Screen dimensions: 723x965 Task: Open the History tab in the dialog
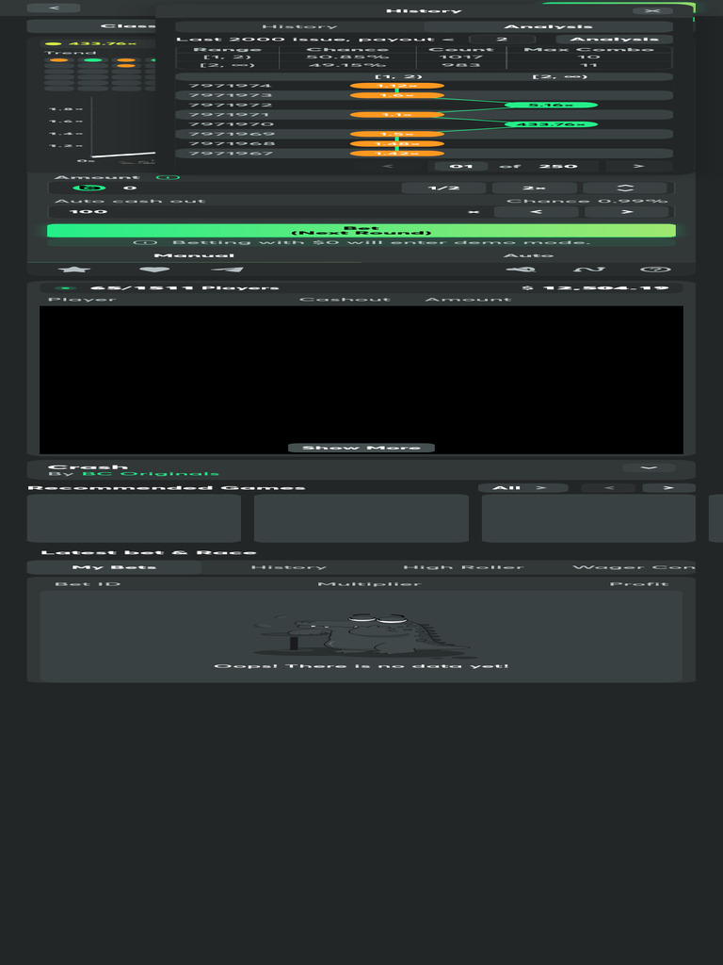pos(298,26)
